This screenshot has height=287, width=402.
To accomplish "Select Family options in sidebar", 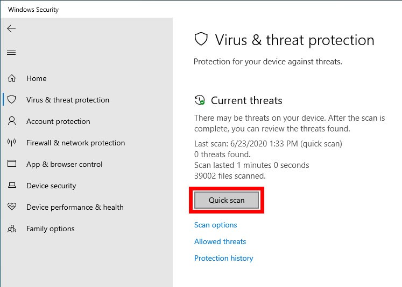I will [x=51, y=229].
